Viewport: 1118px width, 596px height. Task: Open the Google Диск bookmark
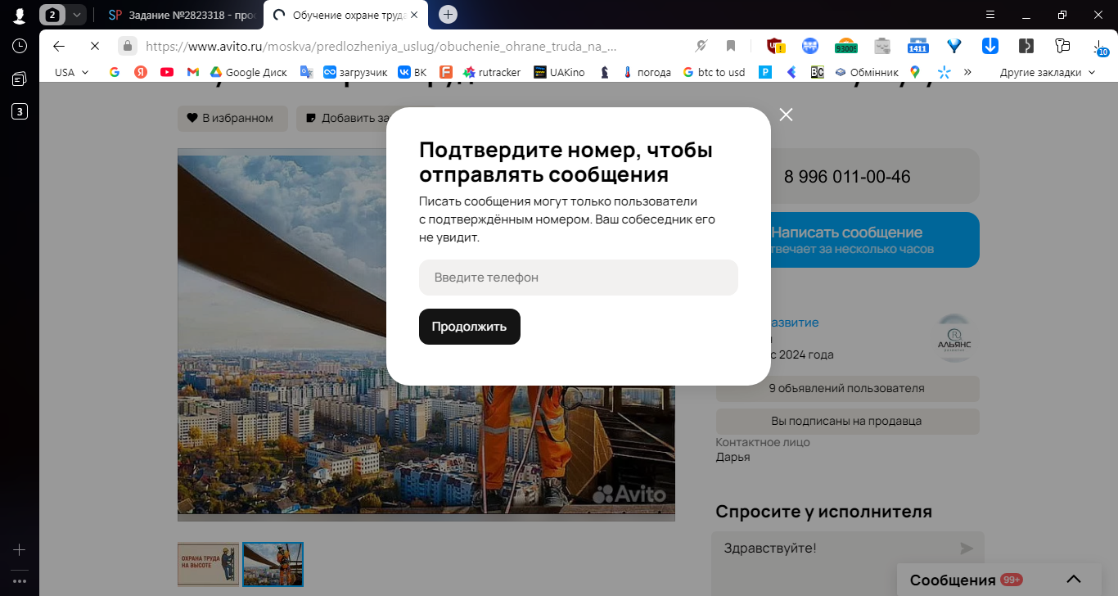point(249,72)
